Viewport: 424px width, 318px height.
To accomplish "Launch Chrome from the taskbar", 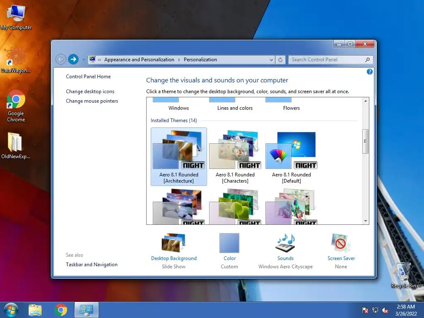I will point(61,310).
